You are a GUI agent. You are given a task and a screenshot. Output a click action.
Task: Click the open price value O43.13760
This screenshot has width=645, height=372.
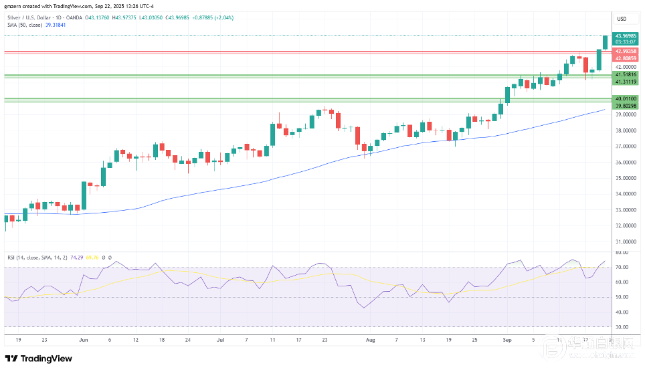click(97, 17)
